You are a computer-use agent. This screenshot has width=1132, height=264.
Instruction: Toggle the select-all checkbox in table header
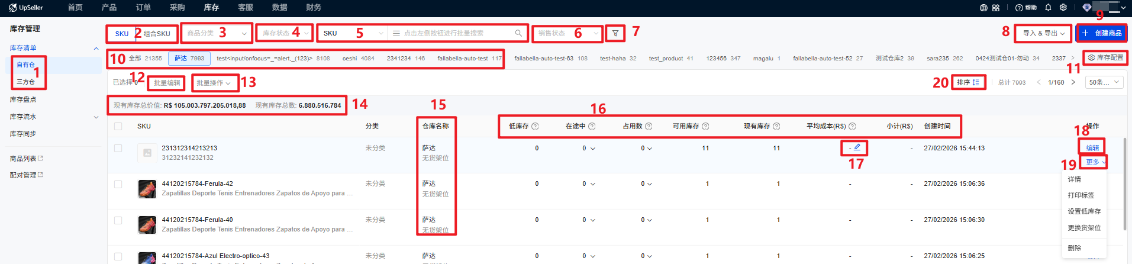(x=118, y=126)
